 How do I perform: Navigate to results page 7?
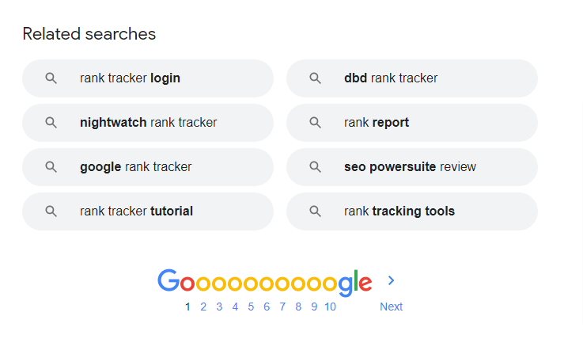click(x=282, y=307)
